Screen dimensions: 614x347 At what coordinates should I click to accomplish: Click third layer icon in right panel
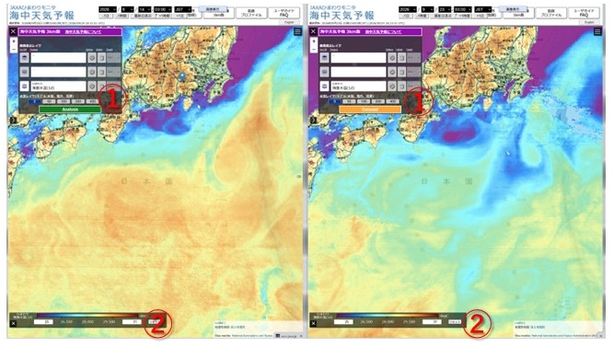point(324,87)
